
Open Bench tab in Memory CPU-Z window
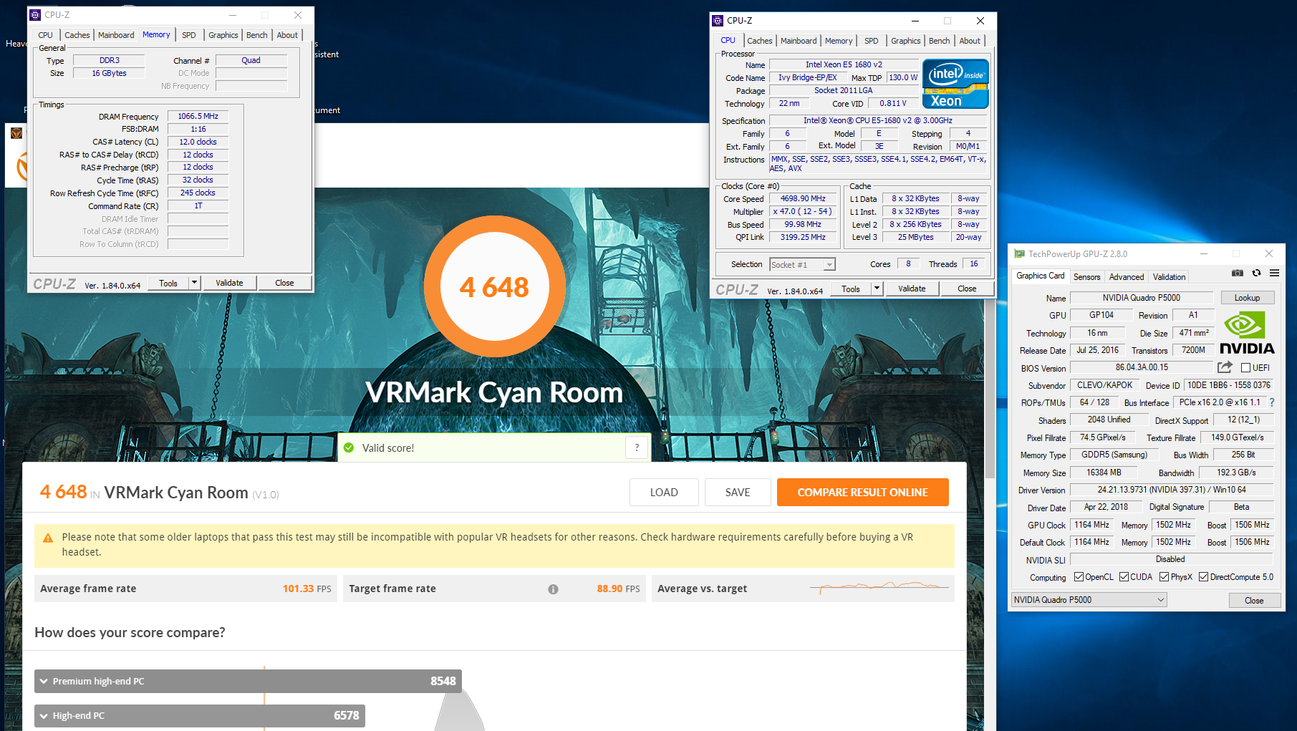[256, 35]
